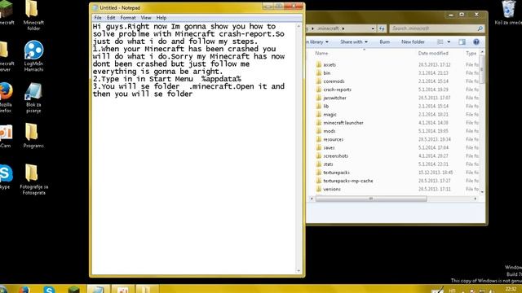Select the texturepacks-mp-cache folder name

(348, 181)
